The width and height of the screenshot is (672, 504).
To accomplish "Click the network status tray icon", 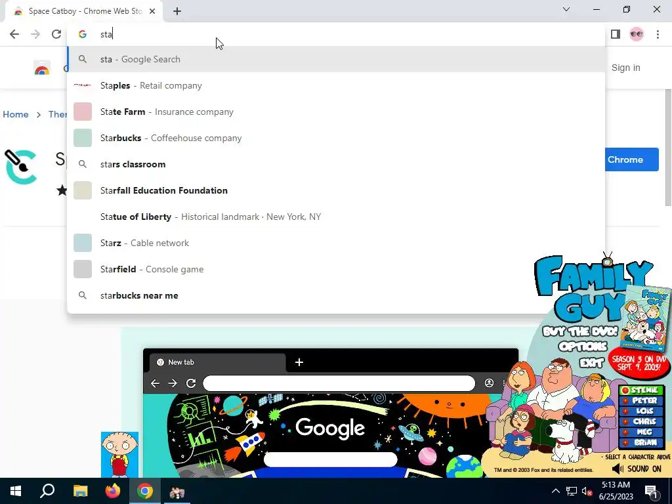I will 572,491.
